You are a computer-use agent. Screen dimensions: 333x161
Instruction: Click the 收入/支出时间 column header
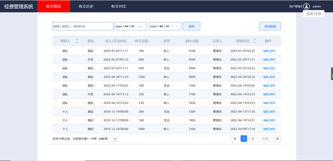click(116, 41)
